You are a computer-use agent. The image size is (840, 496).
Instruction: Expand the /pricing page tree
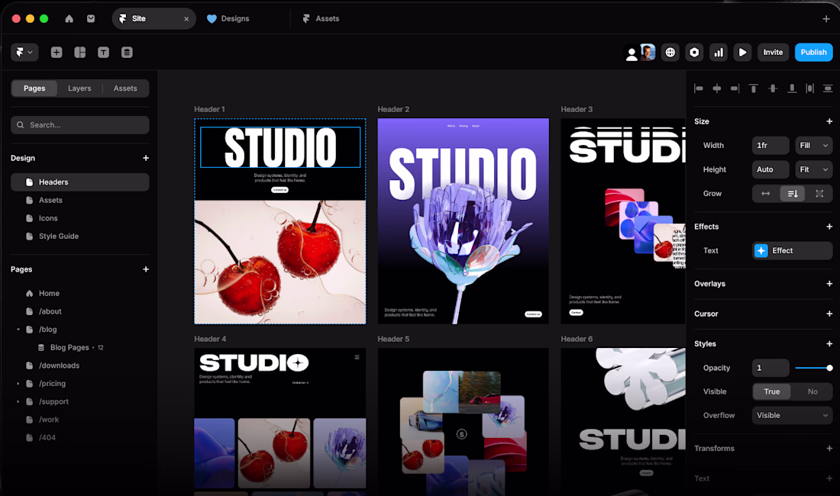(18, 384)
